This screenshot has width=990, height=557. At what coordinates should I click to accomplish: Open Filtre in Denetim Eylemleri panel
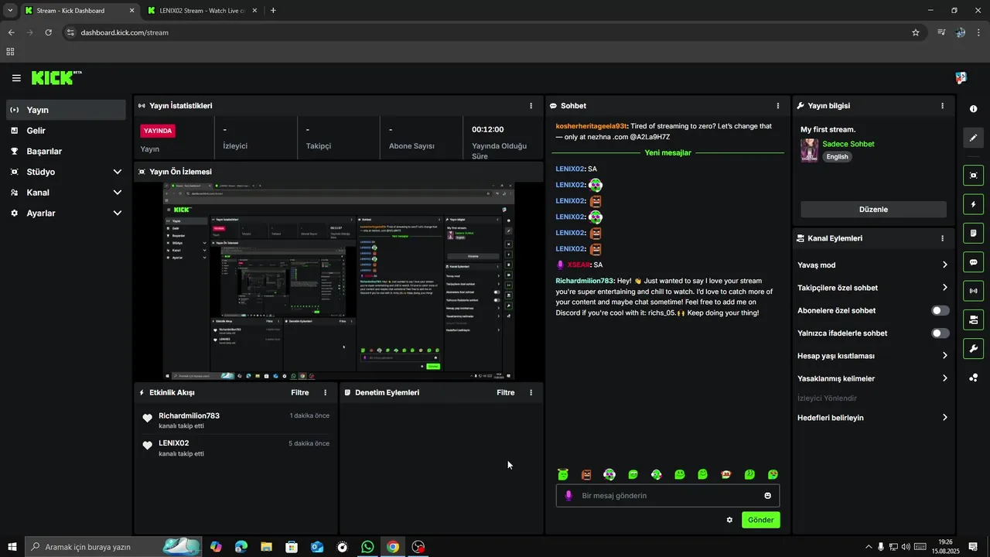pyautogui.click(x=506, y=393)
